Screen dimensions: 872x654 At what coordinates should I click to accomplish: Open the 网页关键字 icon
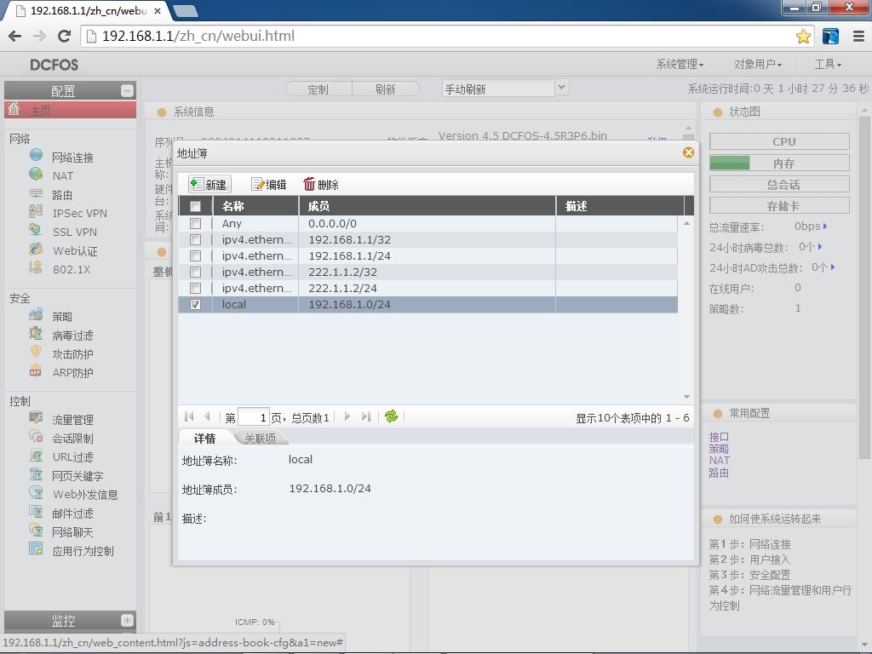click(x=36, y=474)
